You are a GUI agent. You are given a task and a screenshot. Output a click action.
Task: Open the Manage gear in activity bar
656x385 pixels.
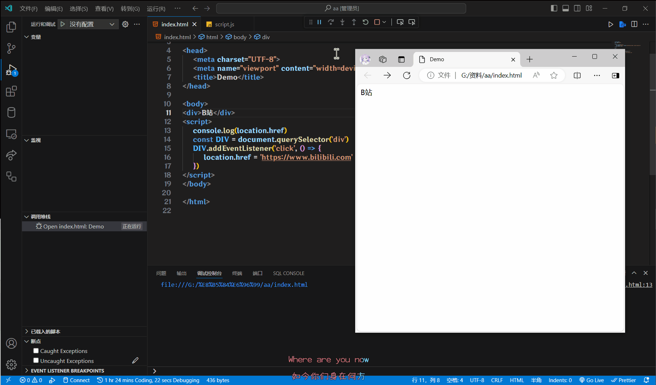pos(11,365)
